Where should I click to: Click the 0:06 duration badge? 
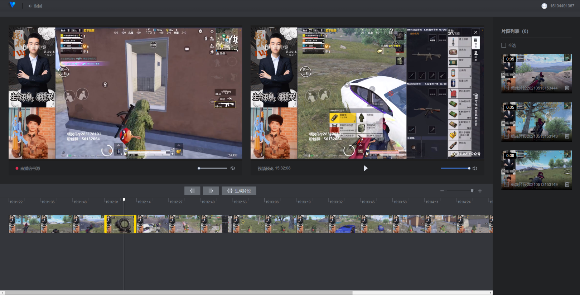(x=510, y=156)
